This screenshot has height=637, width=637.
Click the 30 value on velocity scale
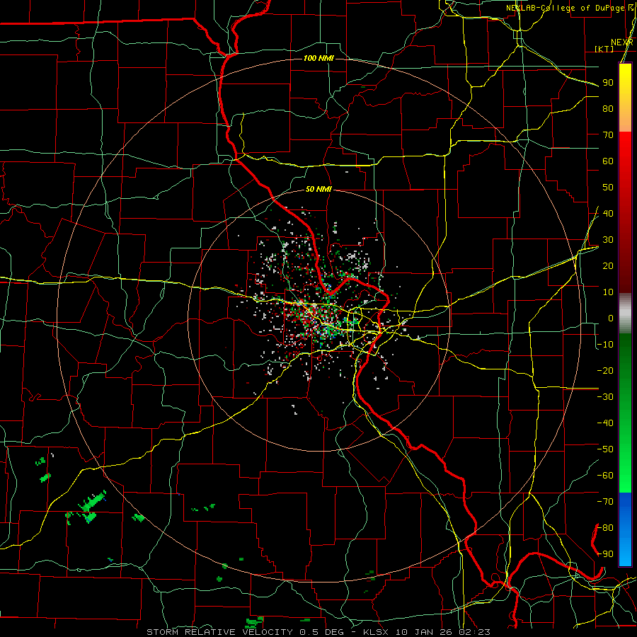[x=608, y=240]
